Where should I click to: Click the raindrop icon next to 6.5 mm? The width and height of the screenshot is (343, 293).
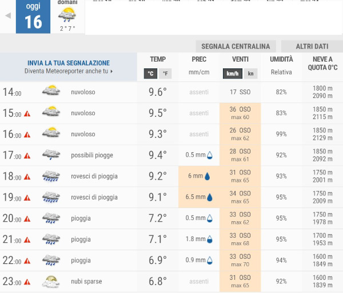pyautogui.click(x=210, y=197)
